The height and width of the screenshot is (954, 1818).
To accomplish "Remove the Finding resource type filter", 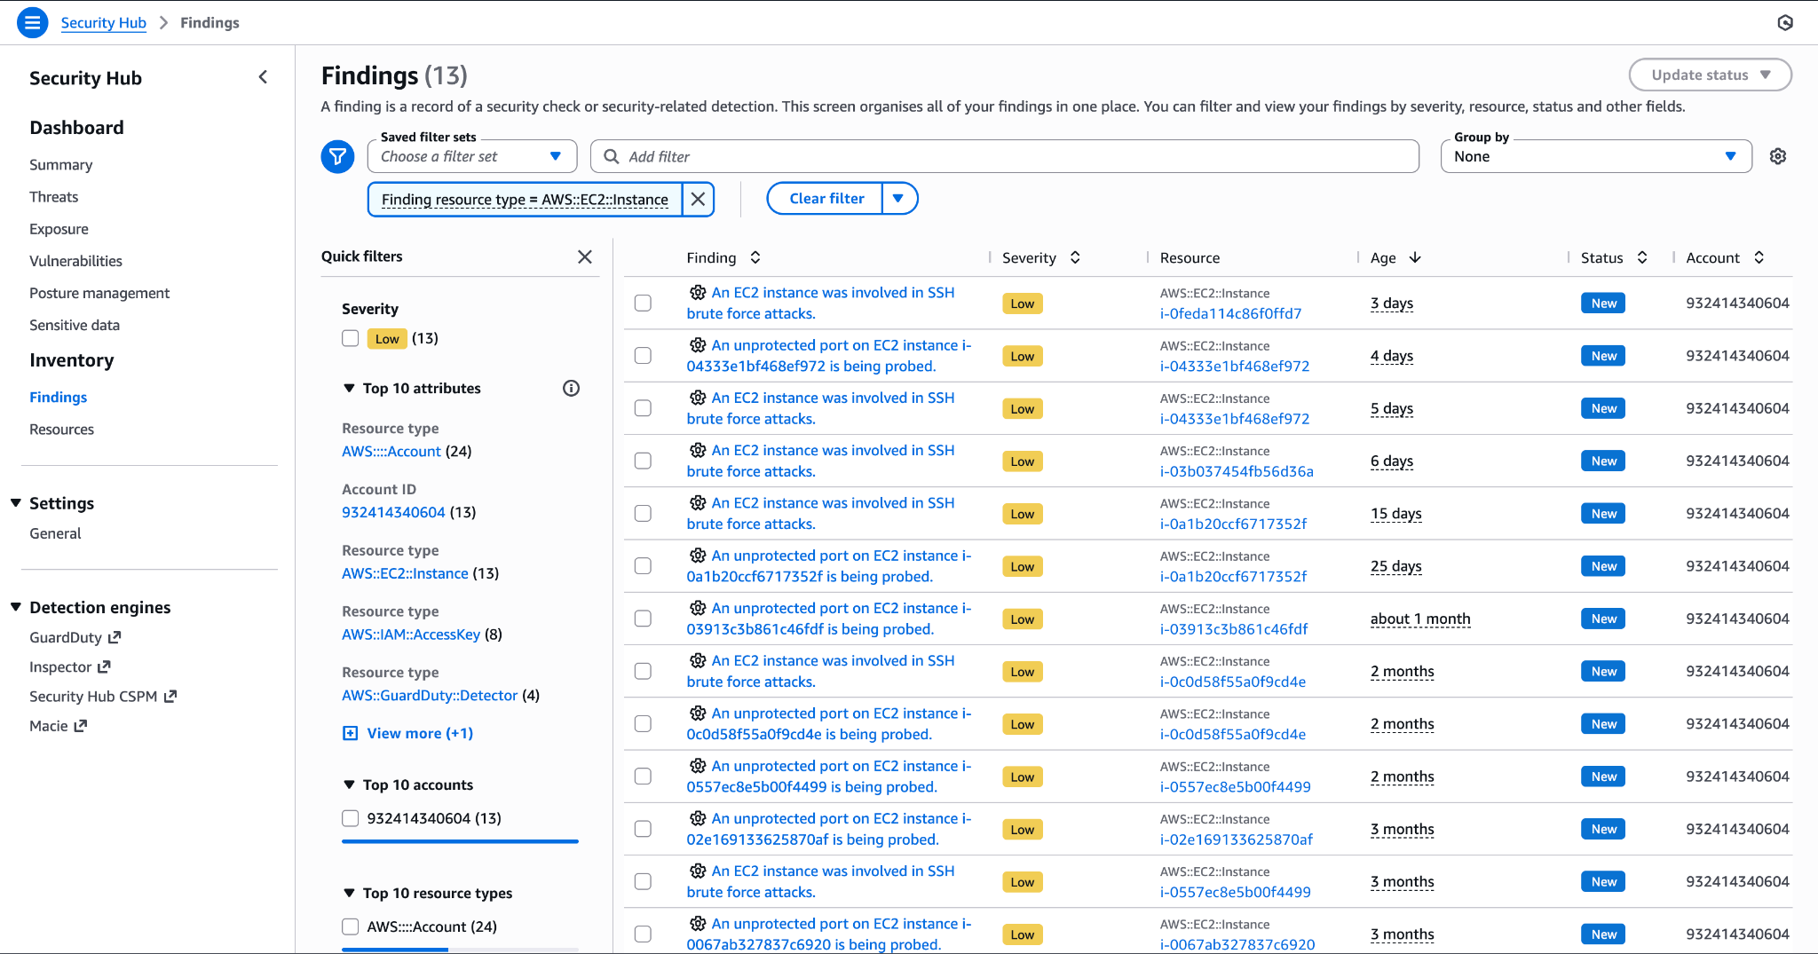I will tap(699, 199).
